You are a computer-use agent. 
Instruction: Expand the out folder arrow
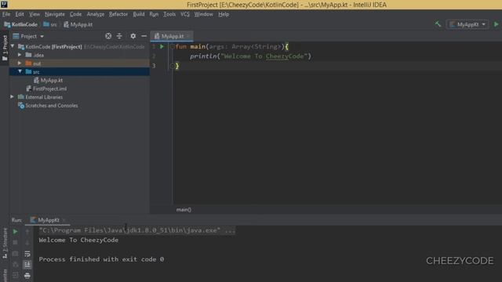pos(20,63)
